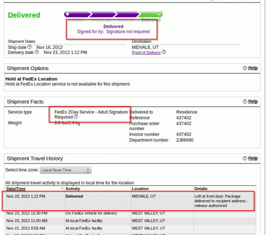
Task: Click the Department number ZJ86690 value
Action: pos(185,140)
